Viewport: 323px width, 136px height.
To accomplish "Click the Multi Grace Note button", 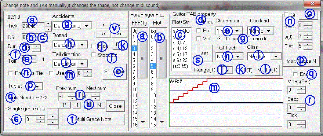I will tap(94, 119).
